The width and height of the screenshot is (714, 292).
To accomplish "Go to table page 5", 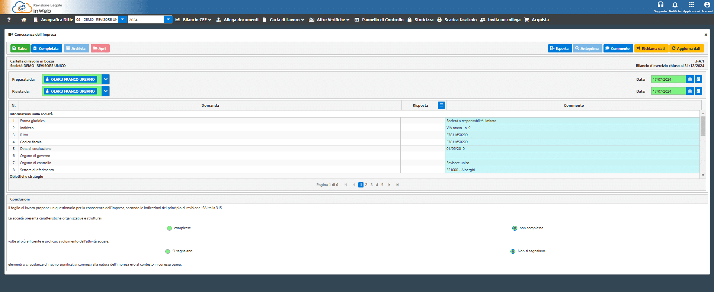I will (x=382, y=185).
